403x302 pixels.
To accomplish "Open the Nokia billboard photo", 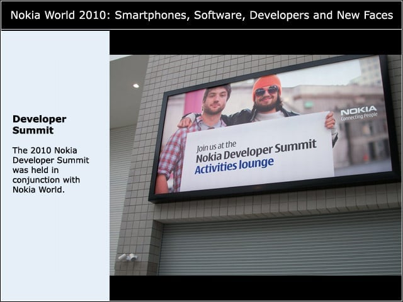I will click(x=256, y=165).
